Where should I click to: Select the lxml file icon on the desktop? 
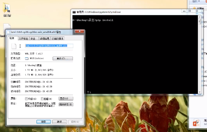click(7, 28)
